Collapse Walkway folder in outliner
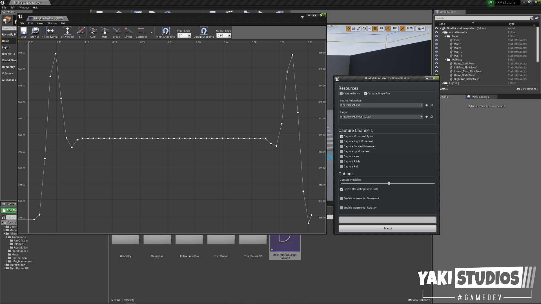The width and height of the screenshot is (541, 304). [445, 60]
